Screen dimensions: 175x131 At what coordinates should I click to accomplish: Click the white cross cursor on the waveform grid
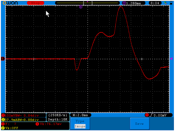click(142, 59)
